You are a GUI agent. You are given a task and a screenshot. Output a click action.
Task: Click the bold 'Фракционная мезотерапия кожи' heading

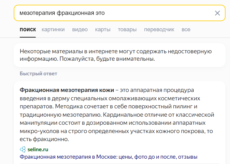point(67,90)
